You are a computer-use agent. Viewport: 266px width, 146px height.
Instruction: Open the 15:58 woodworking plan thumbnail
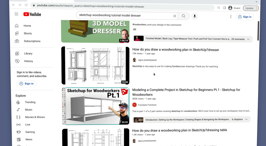point(95,66)
